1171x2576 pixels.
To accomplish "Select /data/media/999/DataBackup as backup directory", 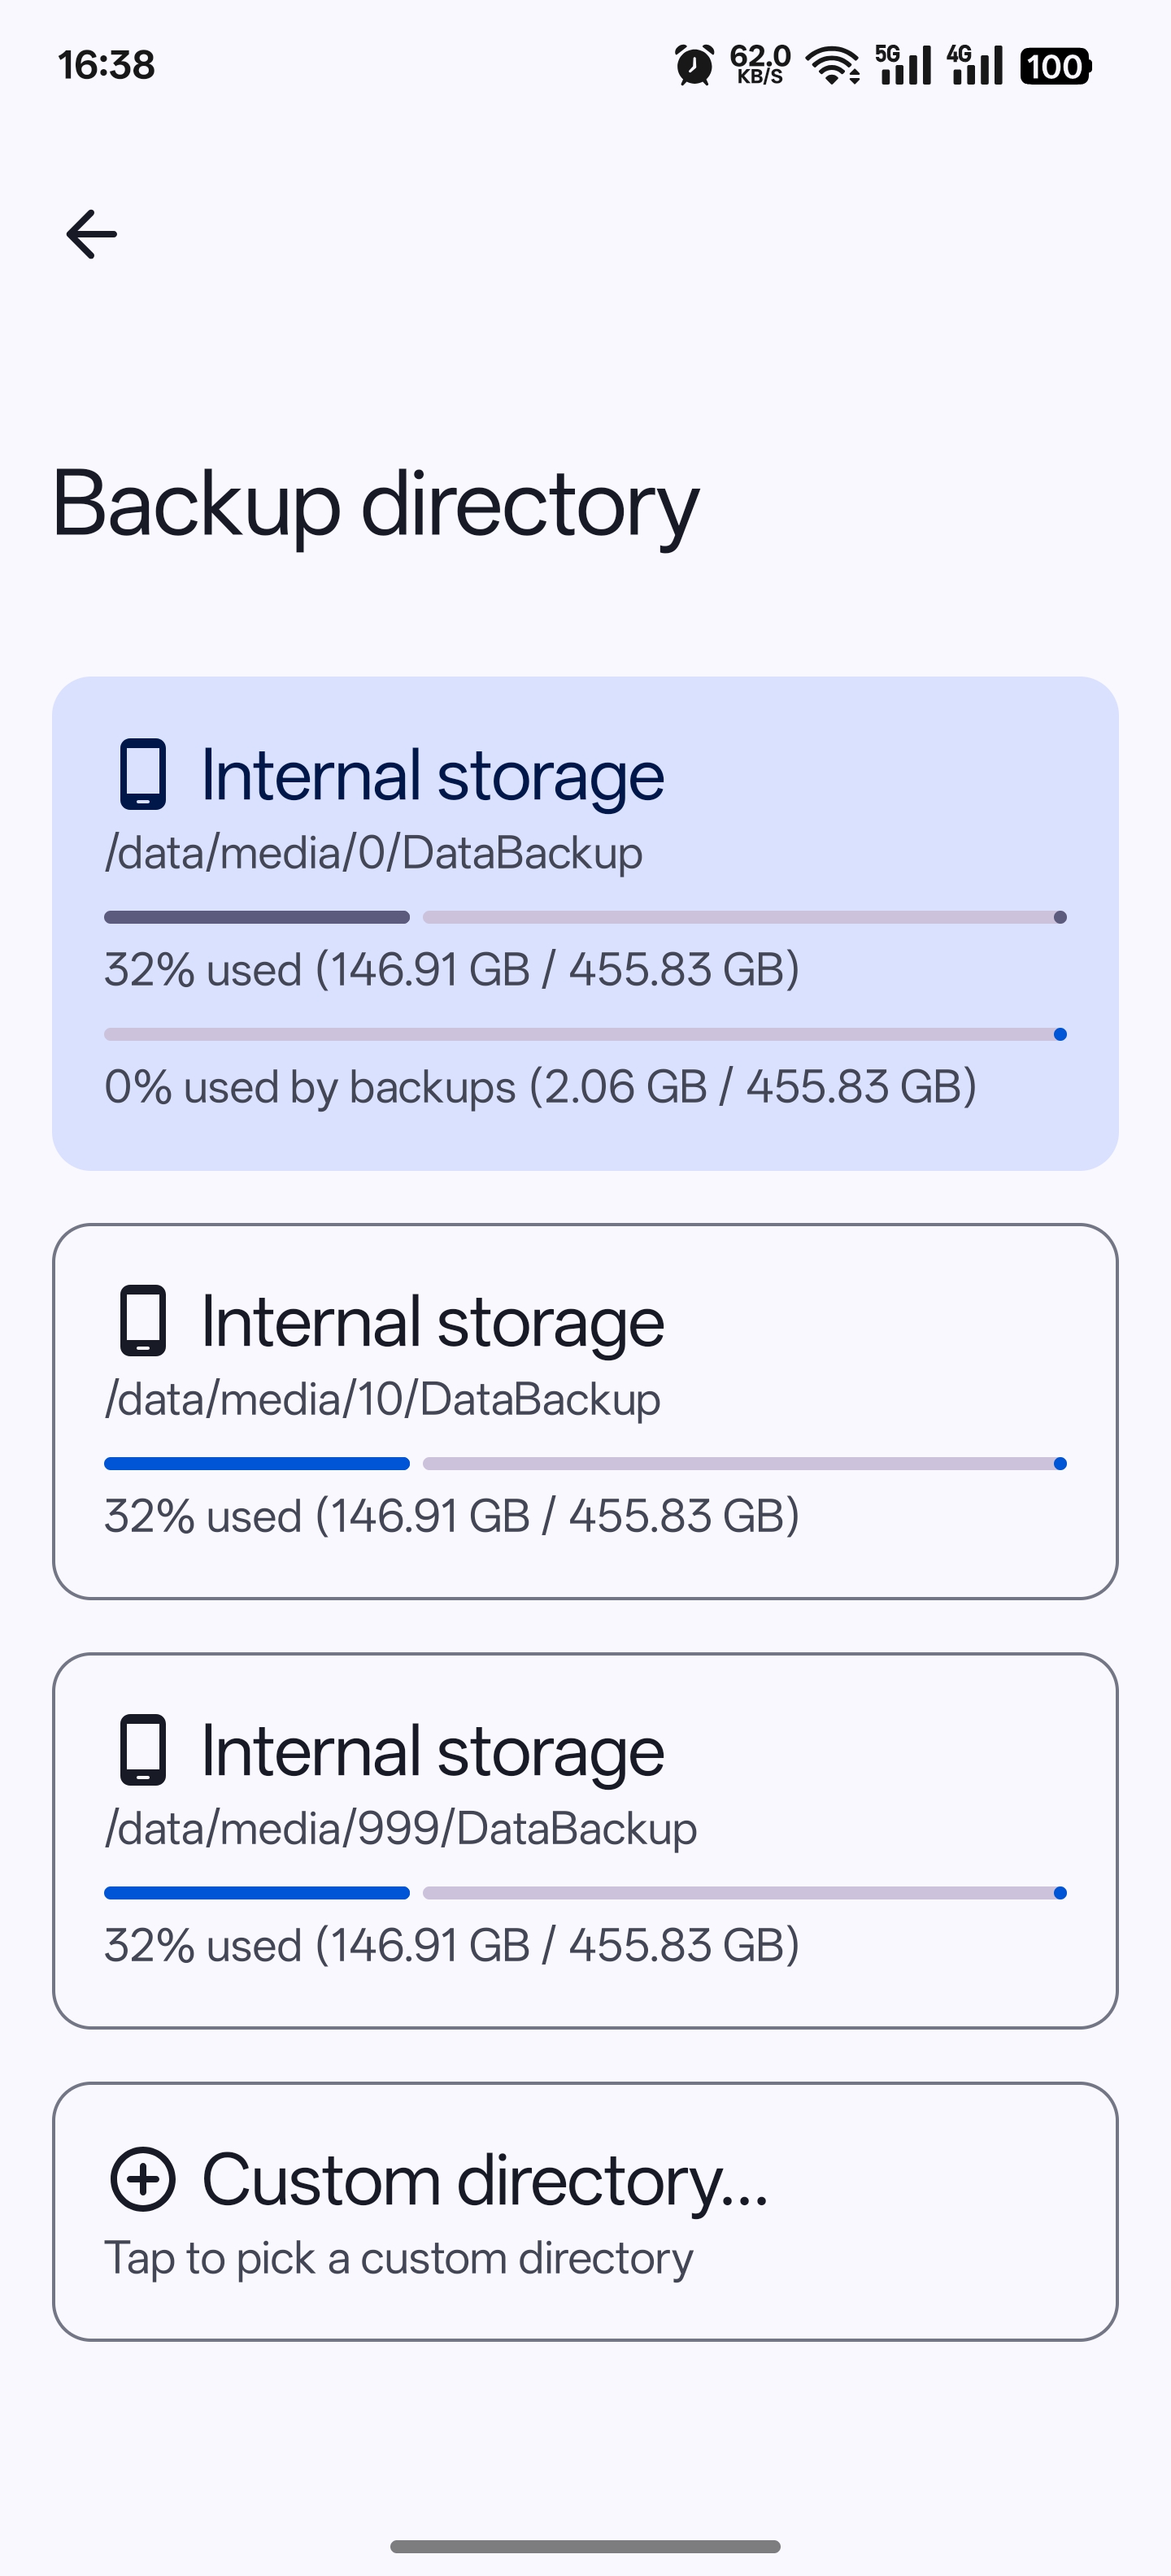I will [585, 1845].
